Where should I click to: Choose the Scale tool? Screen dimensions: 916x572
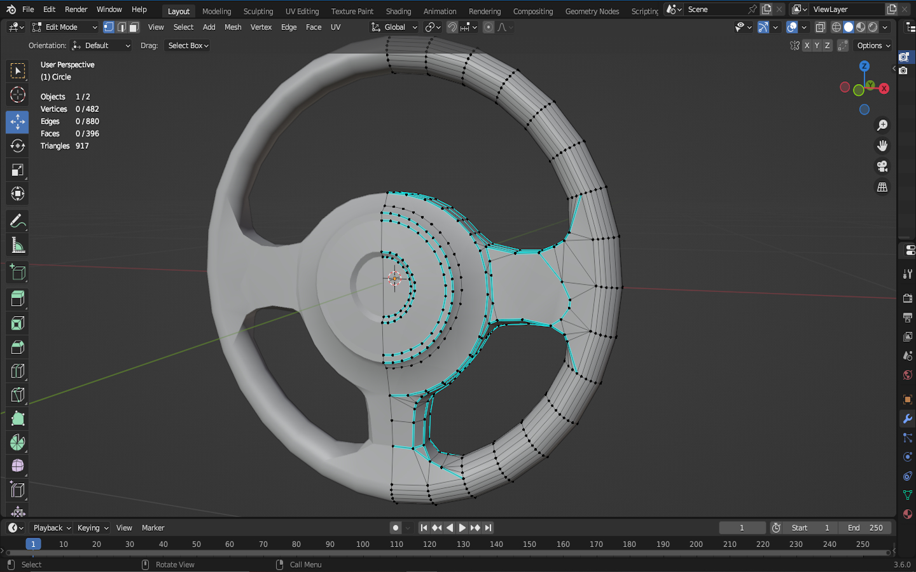click(17, 170)
